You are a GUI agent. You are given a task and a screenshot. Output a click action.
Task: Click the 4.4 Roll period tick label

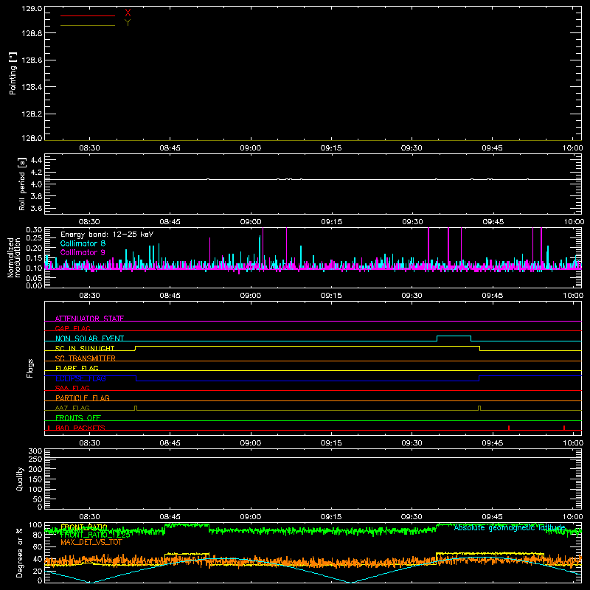pos(36,160)
